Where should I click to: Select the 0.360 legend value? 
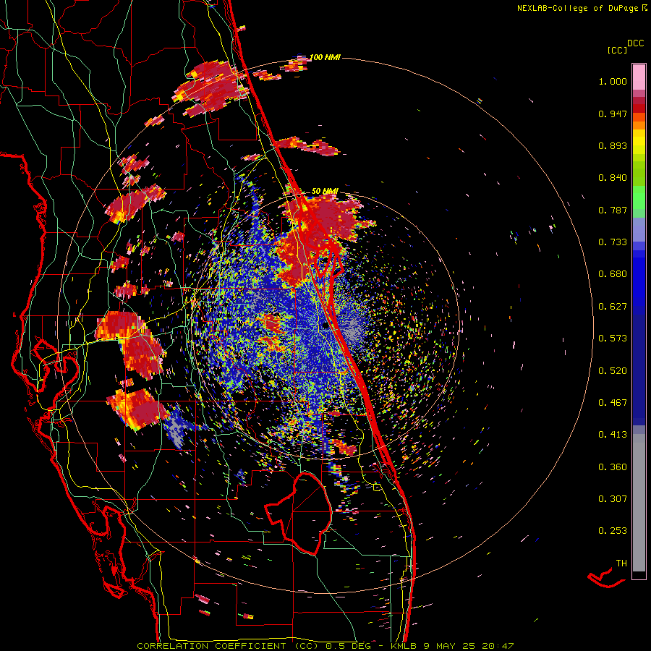(x=613, y=467)
